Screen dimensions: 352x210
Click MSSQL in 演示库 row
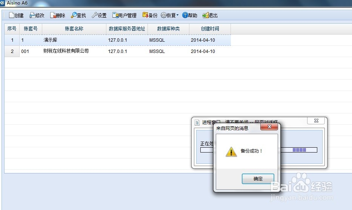tap(157, 40)
